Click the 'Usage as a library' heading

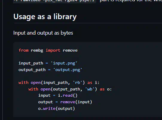tap(45, 17)
